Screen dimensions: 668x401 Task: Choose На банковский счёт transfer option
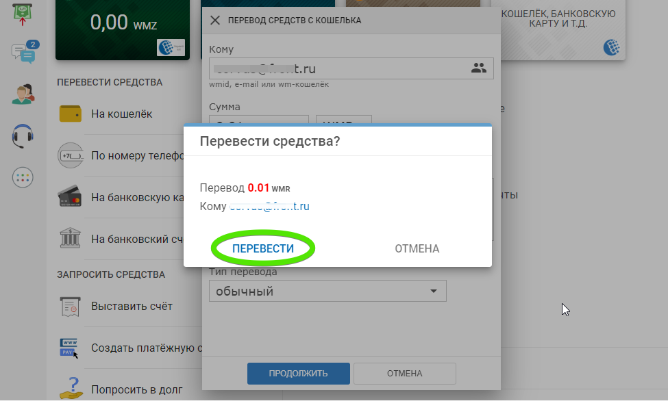point(137,240)
